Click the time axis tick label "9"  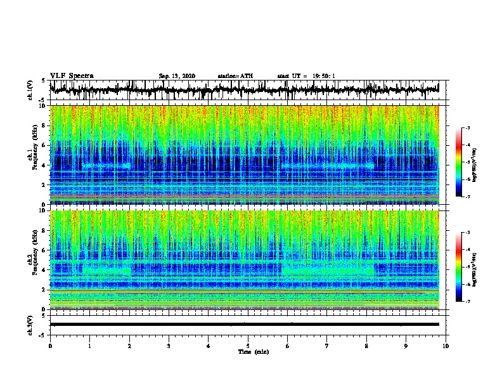tap(406, 346)
